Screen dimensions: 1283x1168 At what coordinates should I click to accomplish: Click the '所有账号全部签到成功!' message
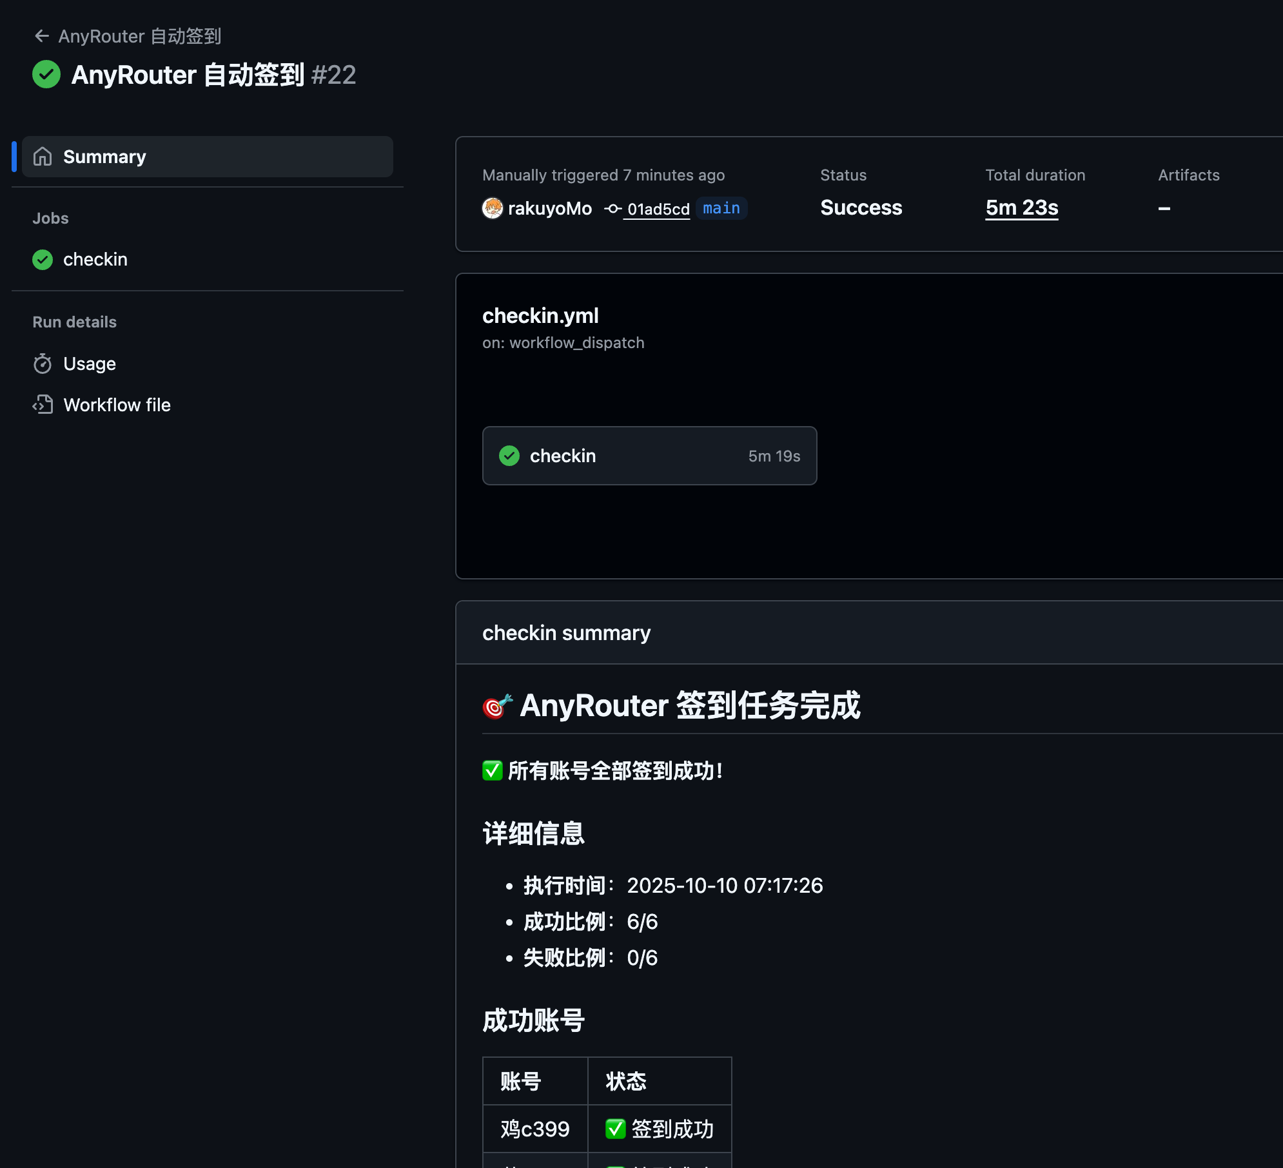(x=616, y=771)
